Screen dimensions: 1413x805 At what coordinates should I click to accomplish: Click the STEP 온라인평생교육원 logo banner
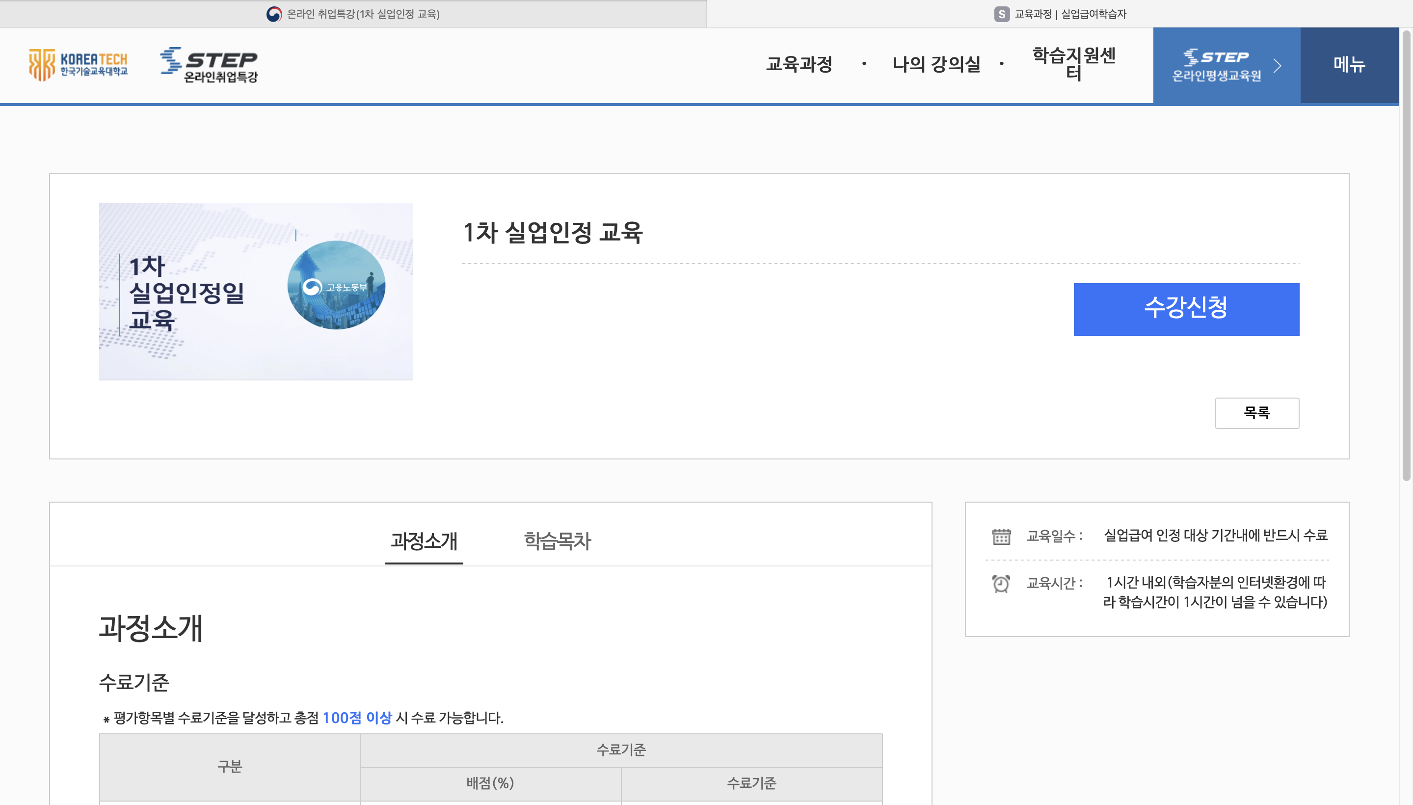1216,65
